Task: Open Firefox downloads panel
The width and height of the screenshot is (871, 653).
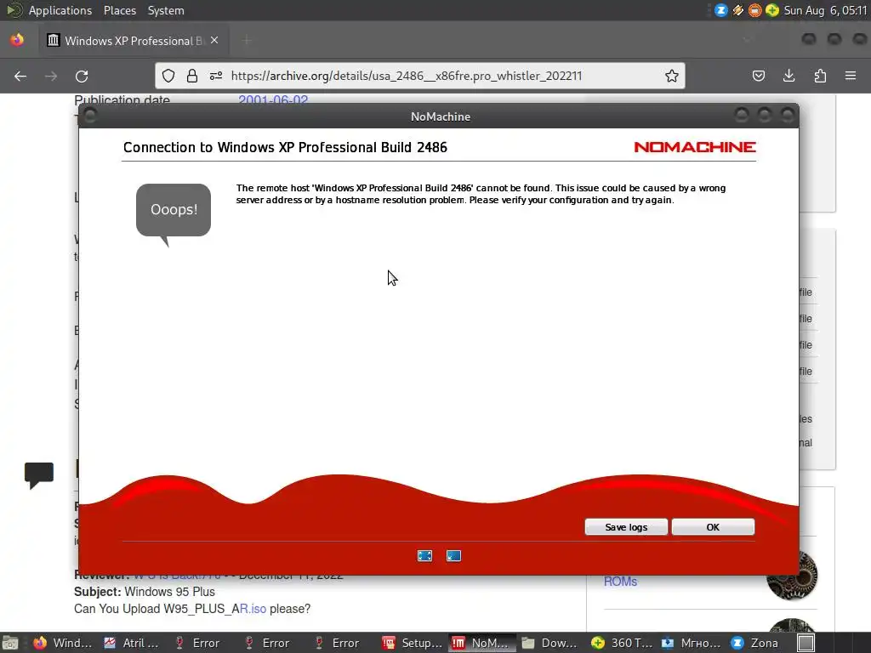Action: pos(788,76)
